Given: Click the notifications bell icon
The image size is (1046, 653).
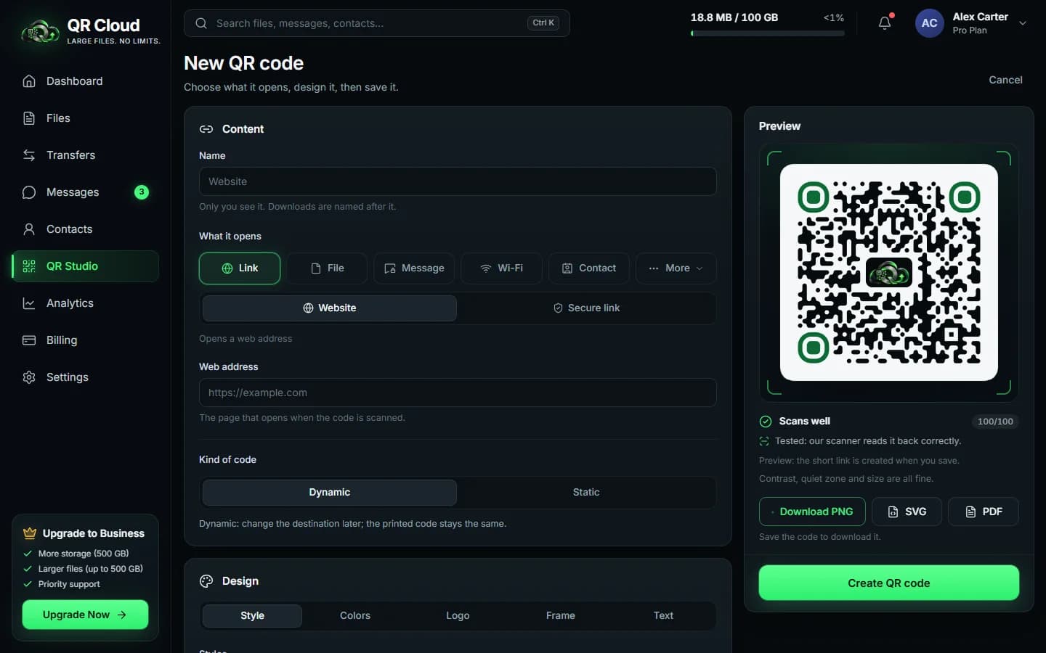Looking at the screenshot, I should click(x=885, y=23).
